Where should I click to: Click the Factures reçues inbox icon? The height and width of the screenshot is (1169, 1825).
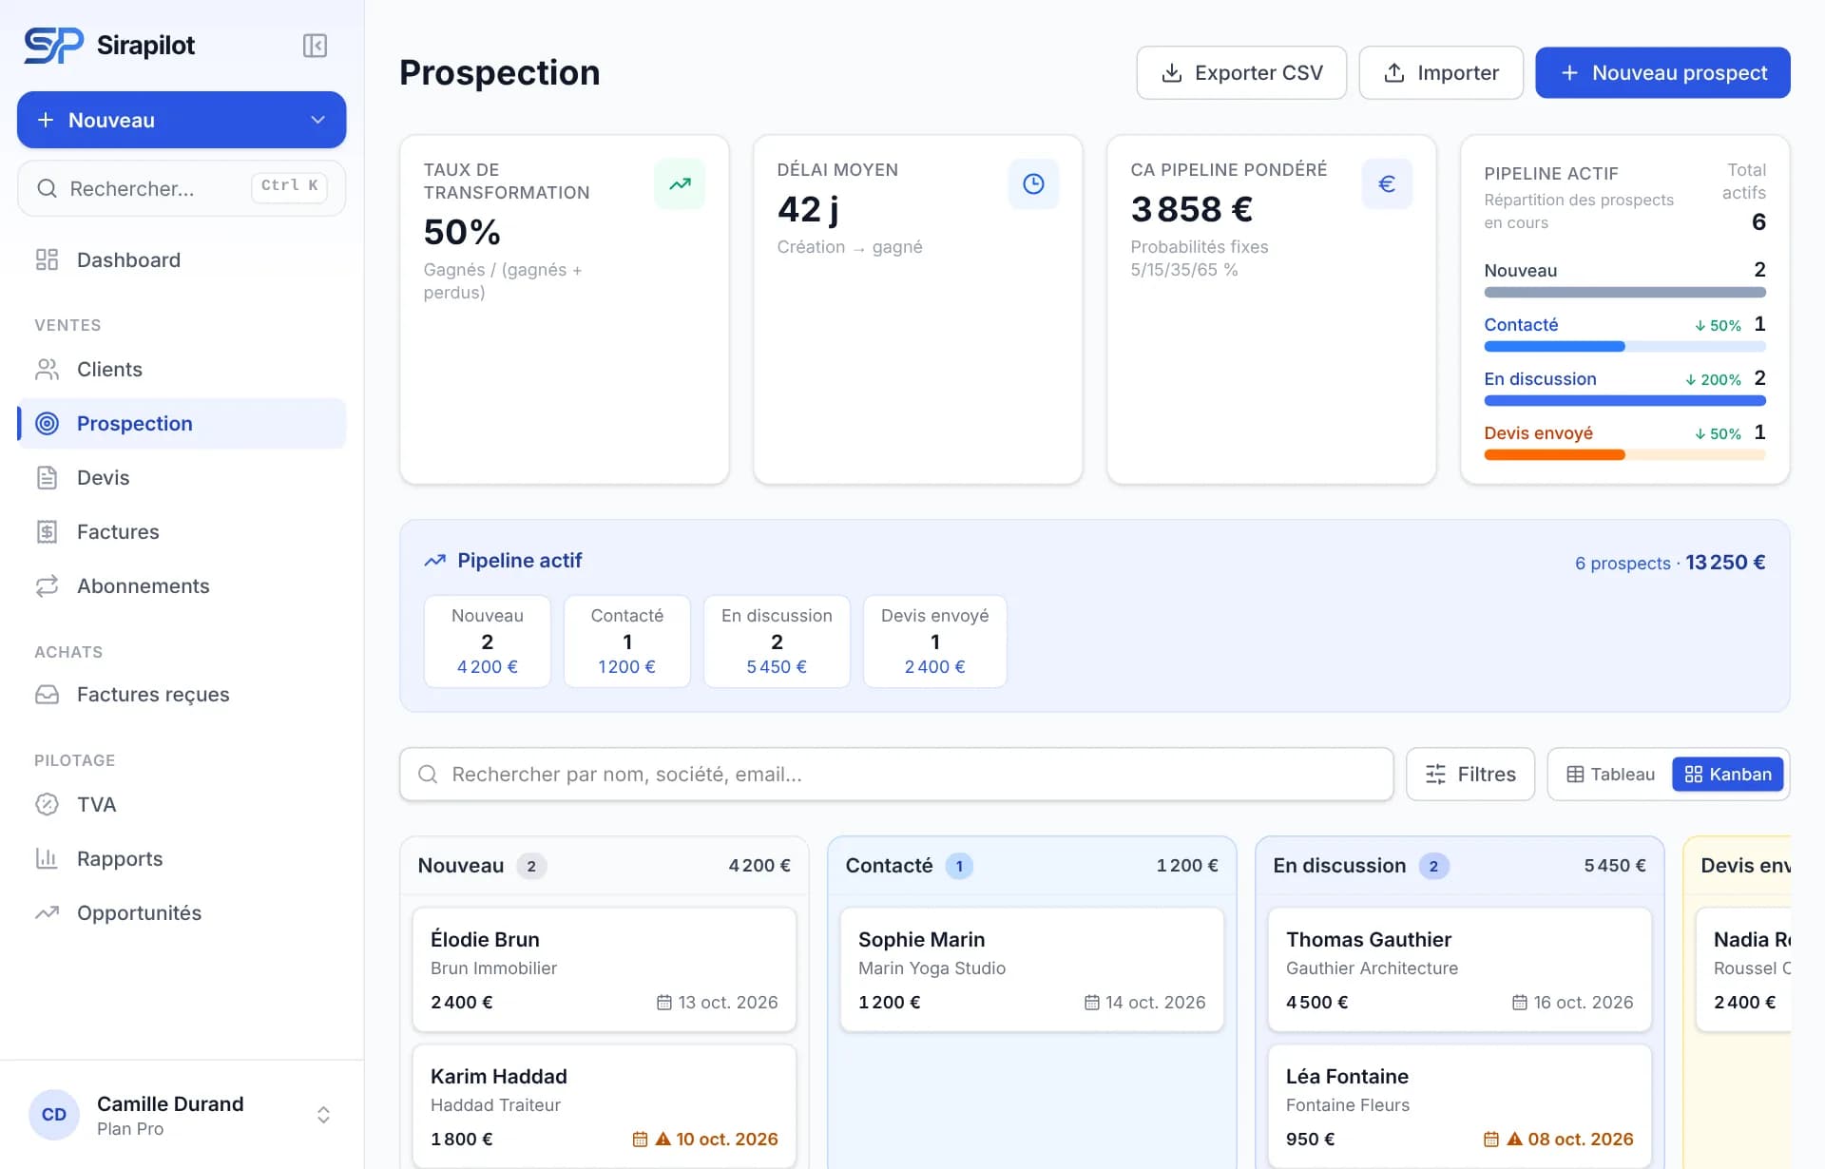pyautogui.click(x=47, y=694)
